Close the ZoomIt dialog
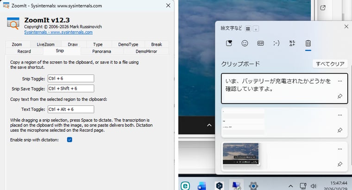 pos(168,6)
